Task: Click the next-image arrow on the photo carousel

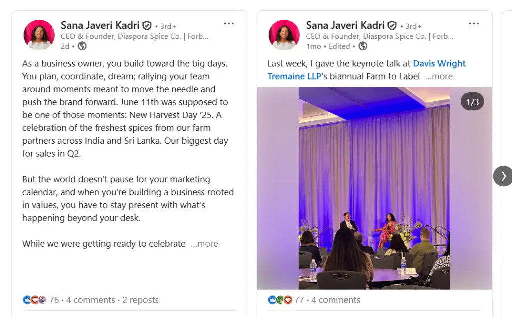Action: click(x=503, y=176)
